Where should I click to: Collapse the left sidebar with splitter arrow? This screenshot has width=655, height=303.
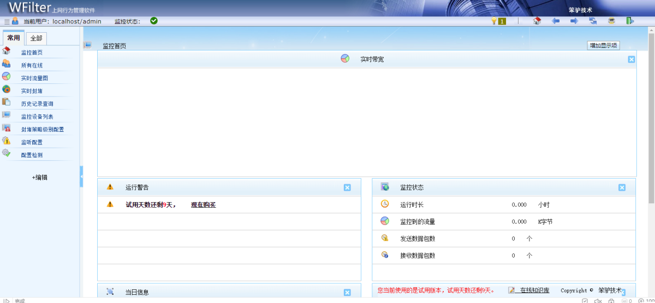[x=81, y=177]
